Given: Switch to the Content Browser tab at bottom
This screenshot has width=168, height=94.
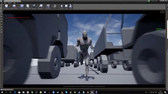Looking at the screenshot, I should pos(7,90).
